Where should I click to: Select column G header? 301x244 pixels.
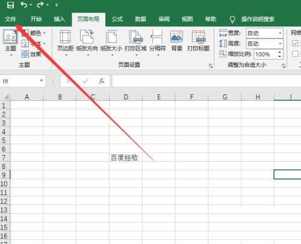225,97
